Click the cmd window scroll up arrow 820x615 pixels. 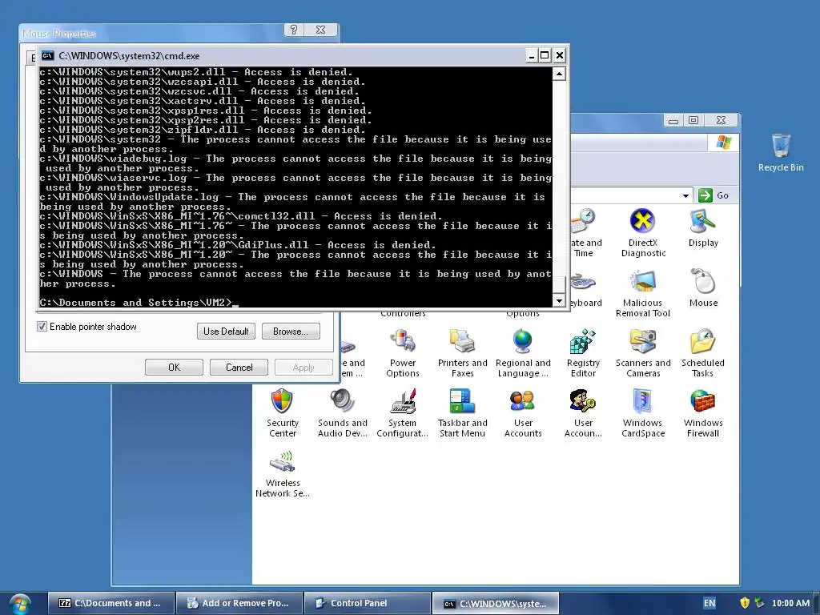click(559, 74)
